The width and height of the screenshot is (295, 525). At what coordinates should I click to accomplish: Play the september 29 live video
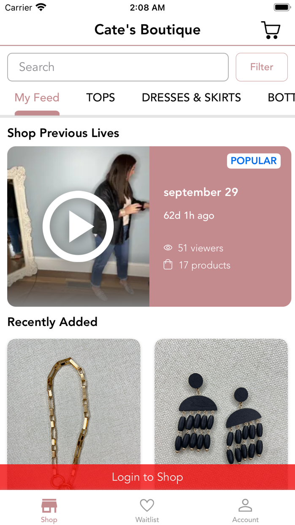[x=78, y=227]
